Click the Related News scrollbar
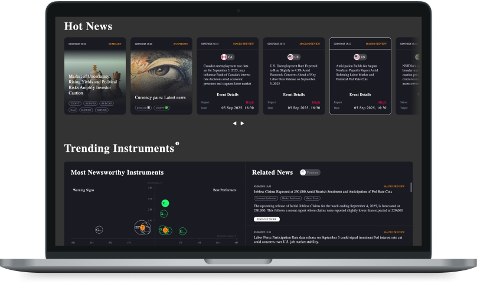The image size is (477, 284). 411,188
